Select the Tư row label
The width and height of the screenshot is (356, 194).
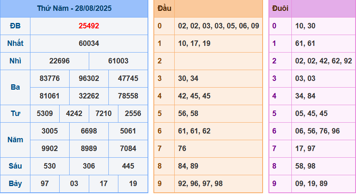click(x=15, y=113)
